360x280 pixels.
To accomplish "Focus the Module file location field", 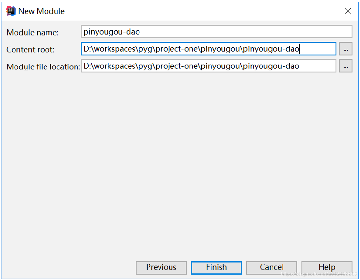I will 316,66.
